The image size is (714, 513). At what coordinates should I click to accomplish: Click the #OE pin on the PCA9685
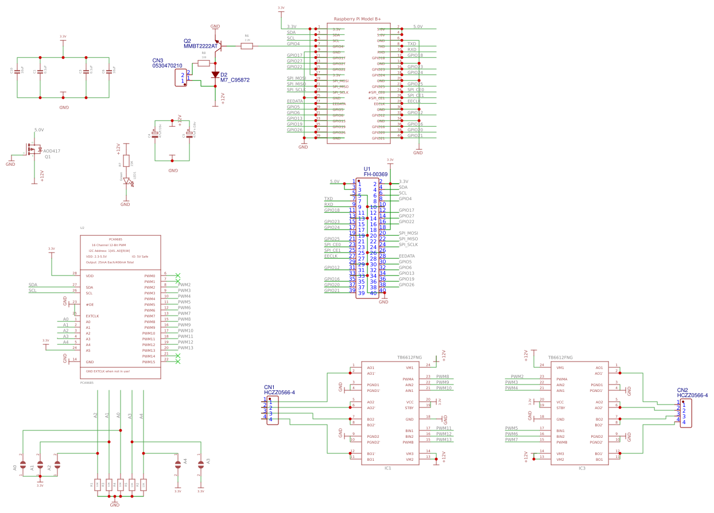(x=90, y=305)
